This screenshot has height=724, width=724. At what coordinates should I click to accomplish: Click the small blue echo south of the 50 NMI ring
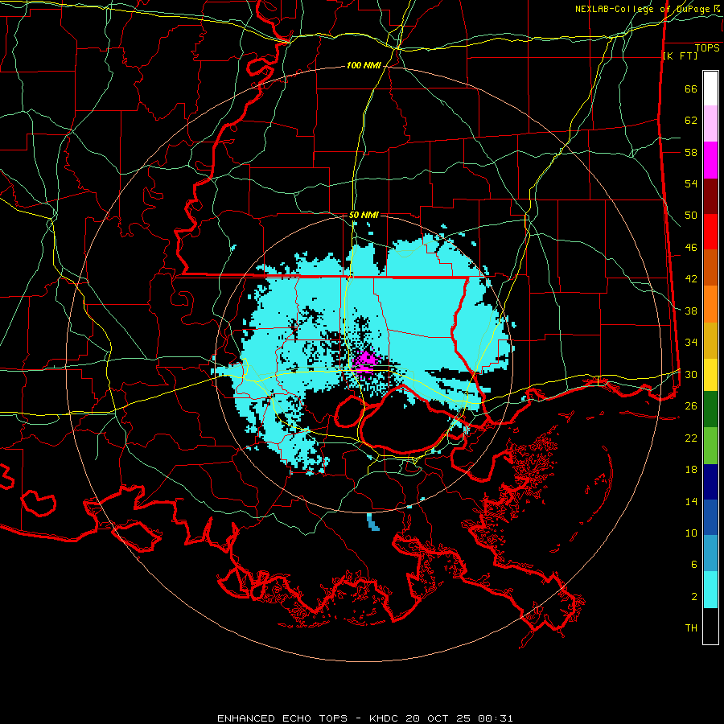pyautogui.click(x=373, y=522)
